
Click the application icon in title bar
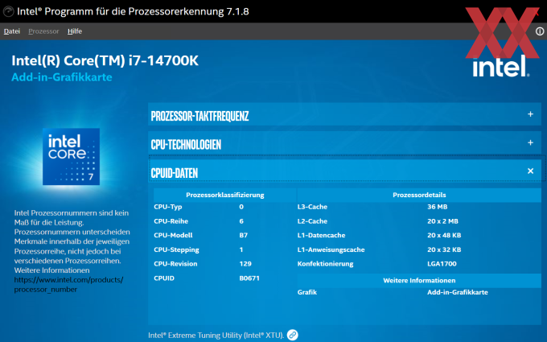click(x=8, y=12)
